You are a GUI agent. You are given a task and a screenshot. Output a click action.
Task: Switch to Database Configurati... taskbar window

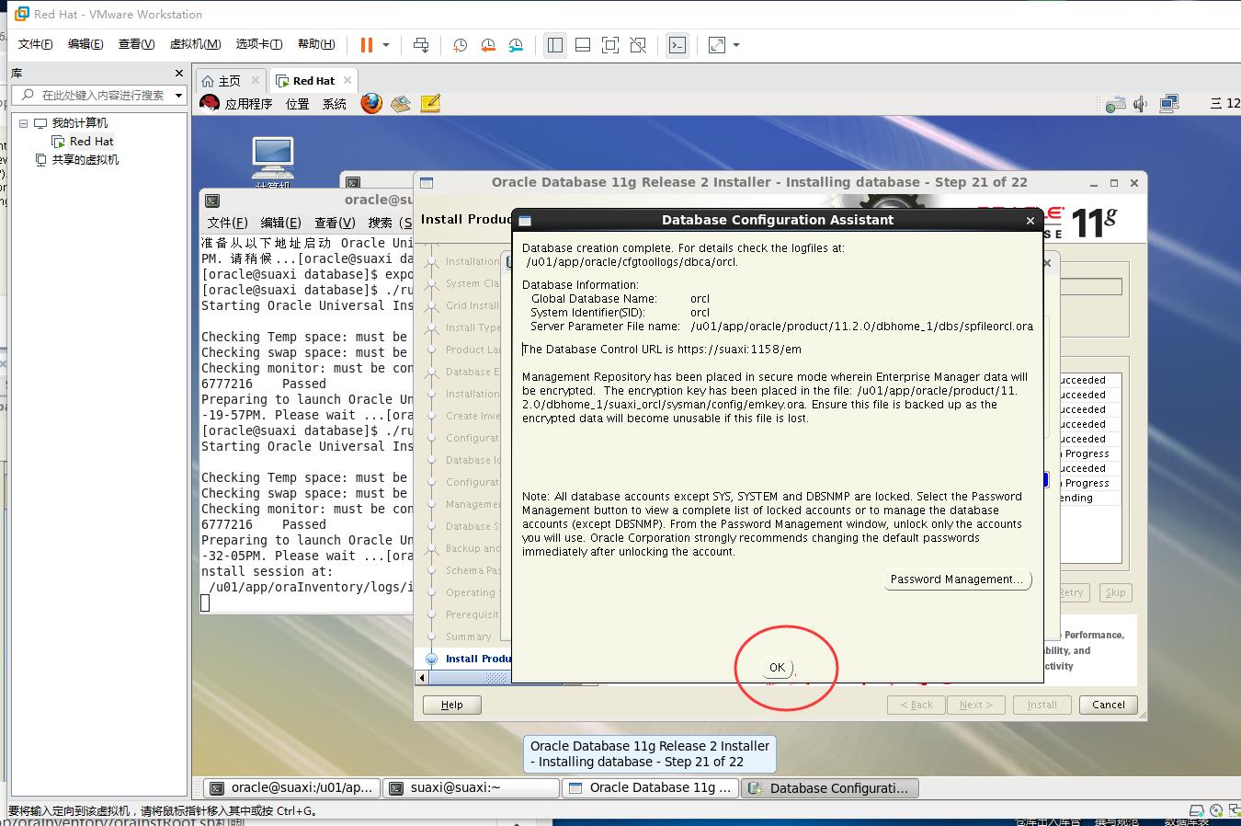tap(830, 788)
